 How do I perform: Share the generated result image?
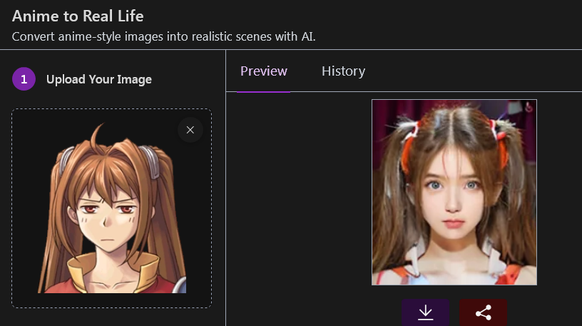pyautogui.click(x=484, y=312)
